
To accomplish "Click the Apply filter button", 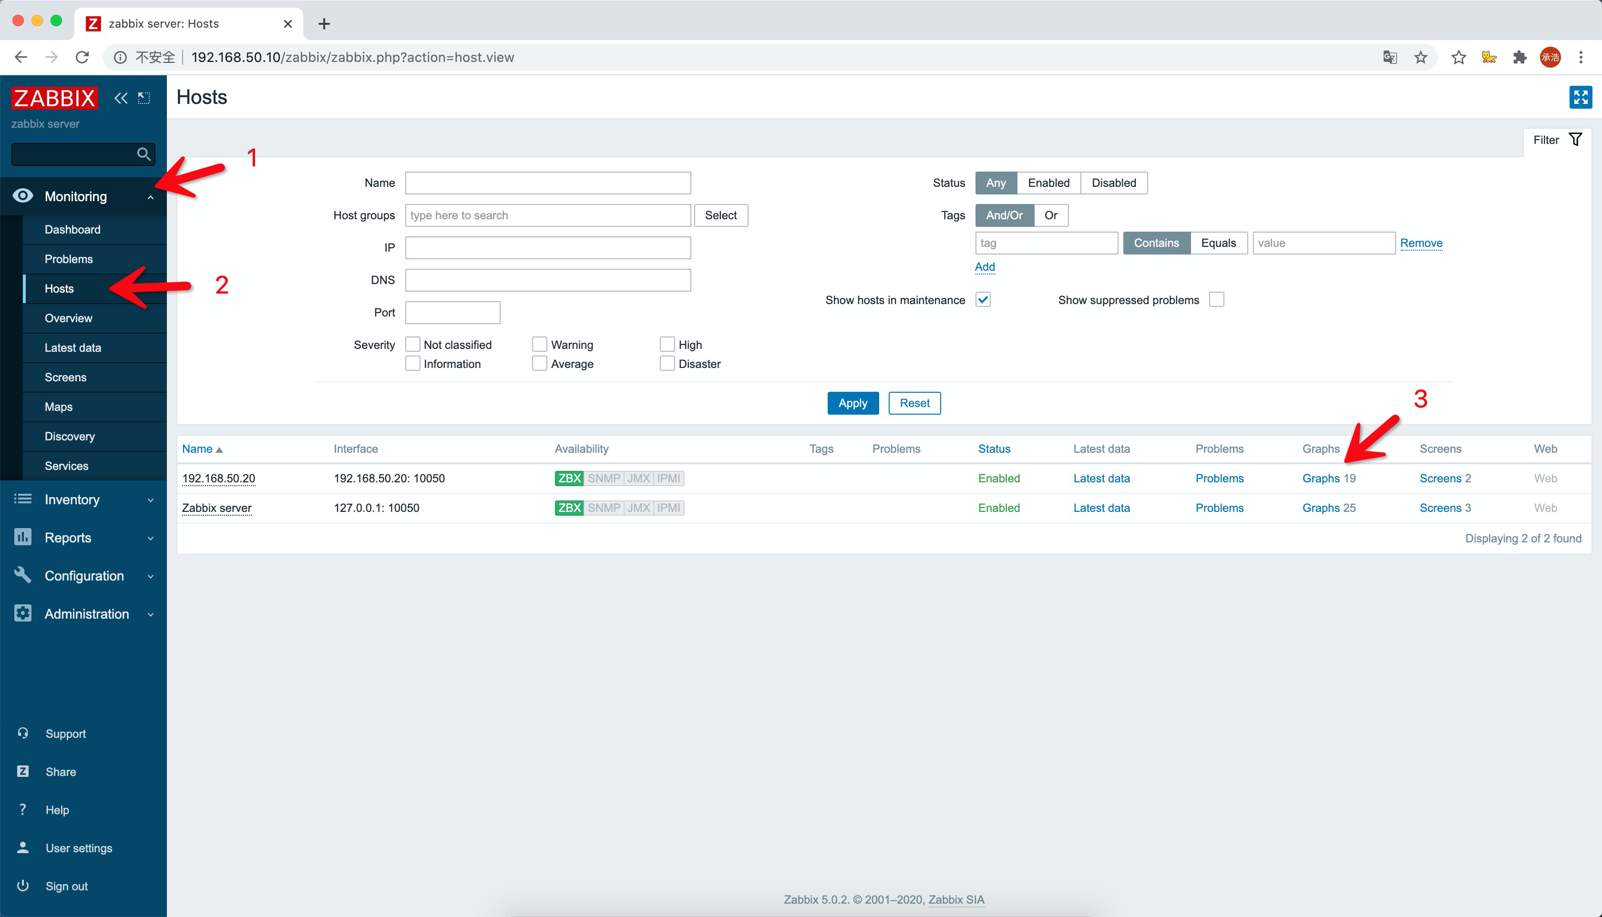I will (852, 403).
